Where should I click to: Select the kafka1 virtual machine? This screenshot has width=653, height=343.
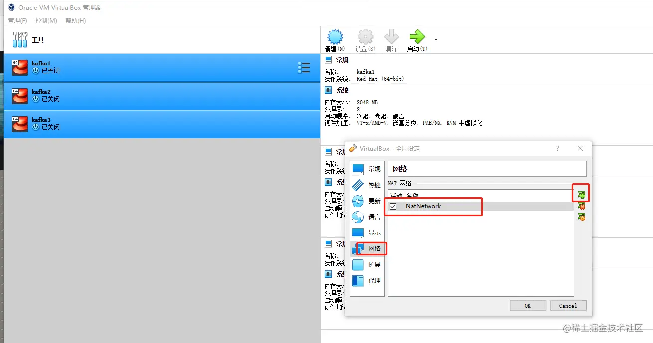(162, 68)
